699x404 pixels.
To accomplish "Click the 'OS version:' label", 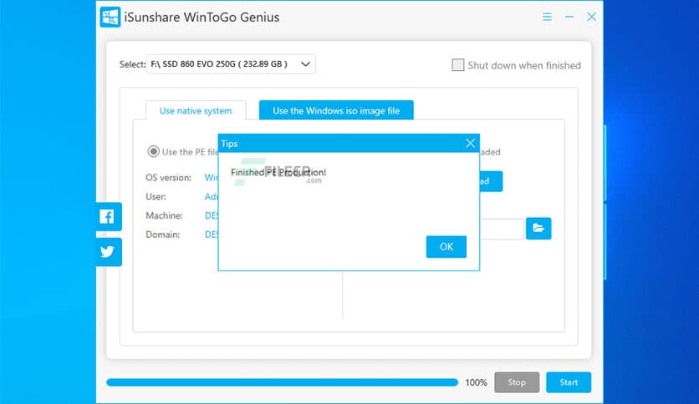I will [x=169, y=178].
